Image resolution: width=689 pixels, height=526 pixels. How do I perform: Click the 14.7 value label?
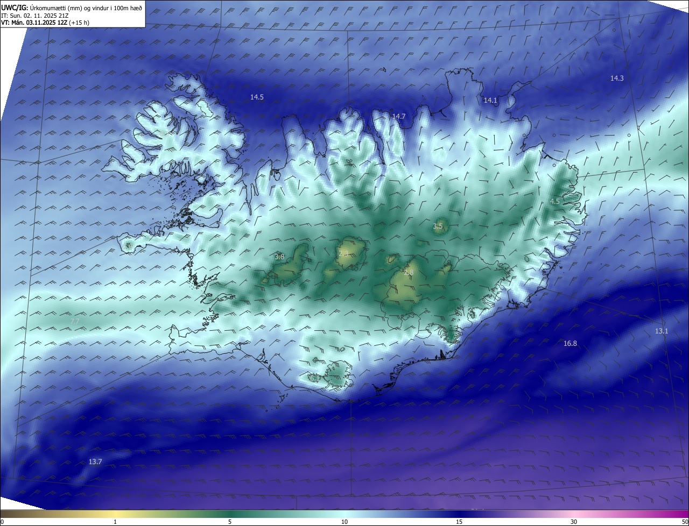(x=399, y=116)
